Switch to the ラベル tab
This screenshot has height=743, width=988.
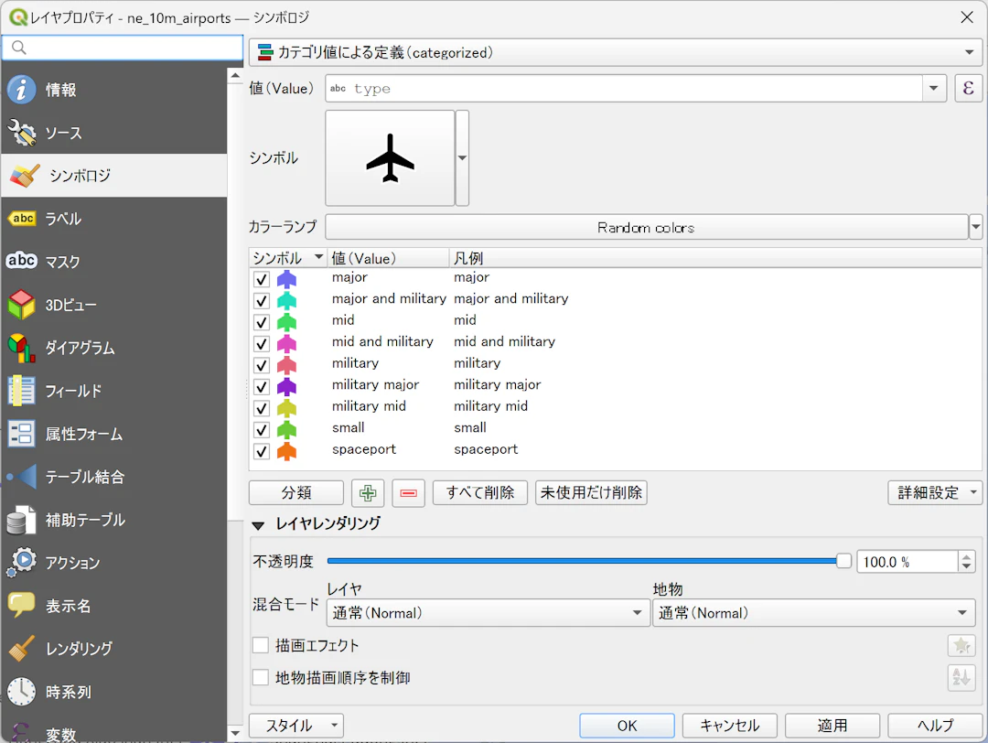(63, 219)
